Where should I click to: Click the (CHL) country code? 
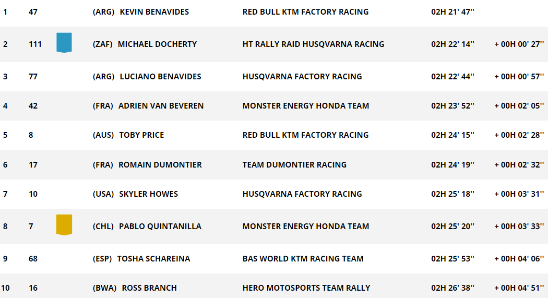coord(103,227)
